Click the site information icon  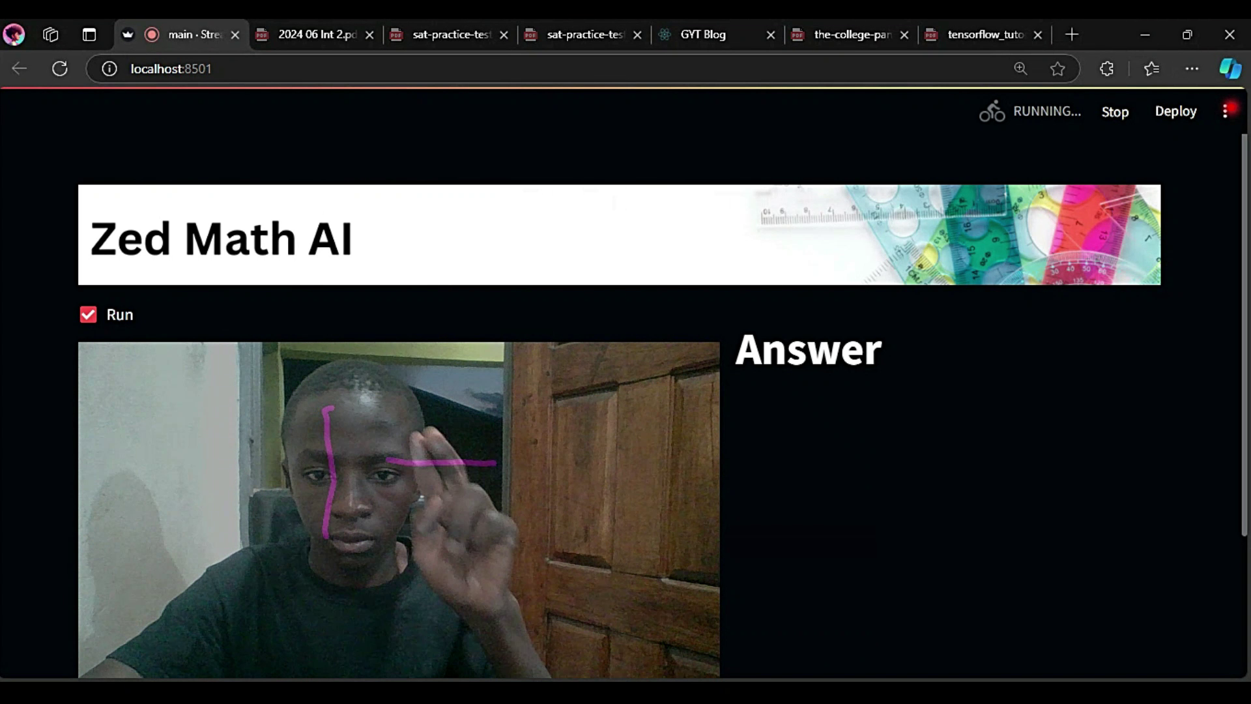(109, 68)
